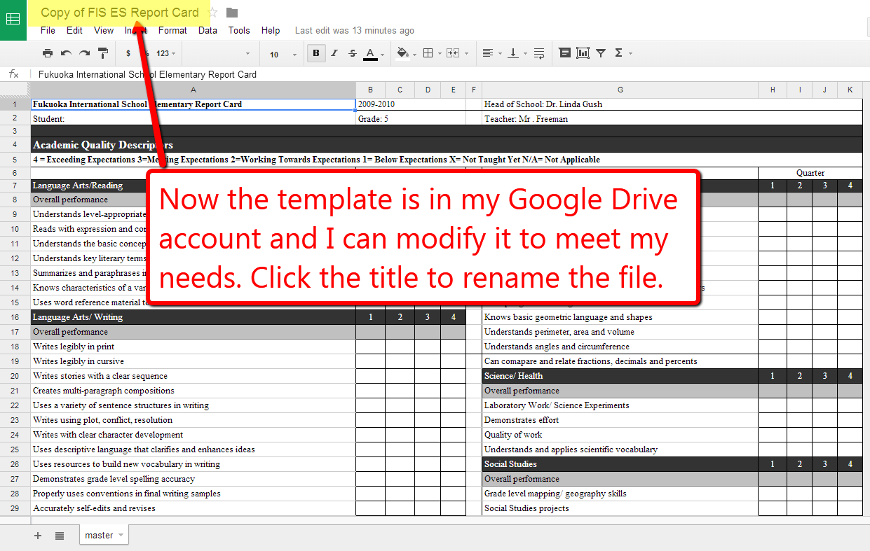Image resolution: width=870 pixels, height=551 pixels.
Task: Select the 'Science/ Health' section header cell
Action: pos(620,376)
